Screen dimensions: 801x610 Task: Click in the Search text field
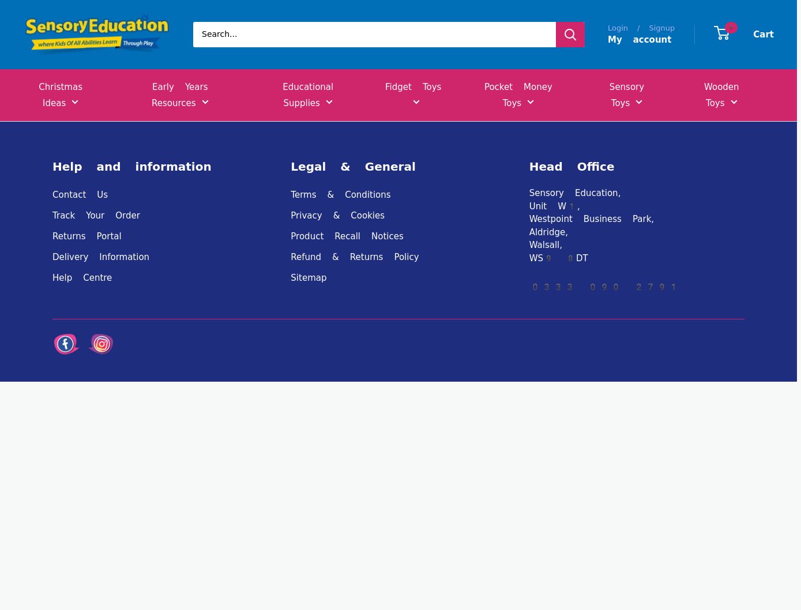click(x=374, y=35)
